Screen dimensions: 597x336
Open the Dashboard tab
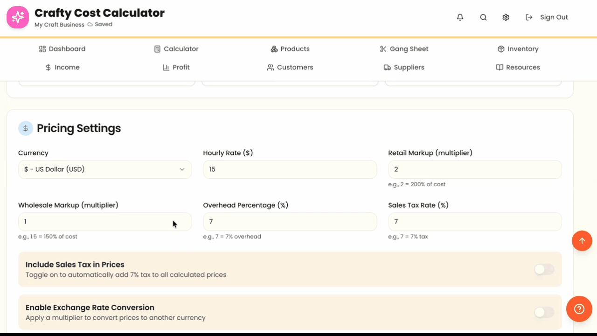click(x=62, y=49)
